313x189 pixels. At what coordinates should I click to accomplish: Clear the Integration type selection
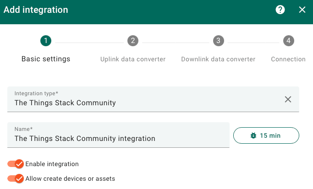point(288,99)
